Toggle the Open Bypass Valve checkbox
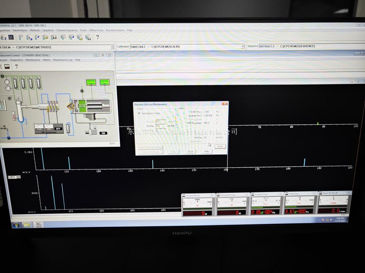Screen dimensions: 365x273 [x=140, y=113]
